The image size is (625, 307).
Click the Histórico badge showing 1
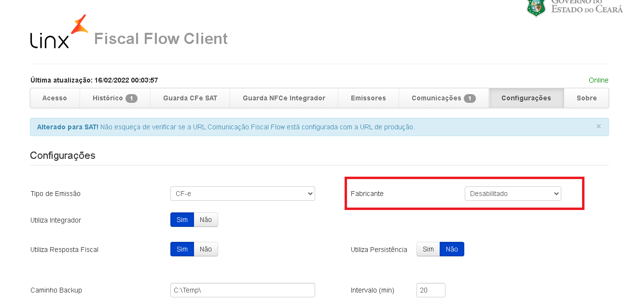pyautogui.click(x=132, y=98)
